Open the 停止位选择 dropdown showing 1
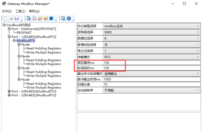The image size is (202, 132). click(x=152, y=51)
